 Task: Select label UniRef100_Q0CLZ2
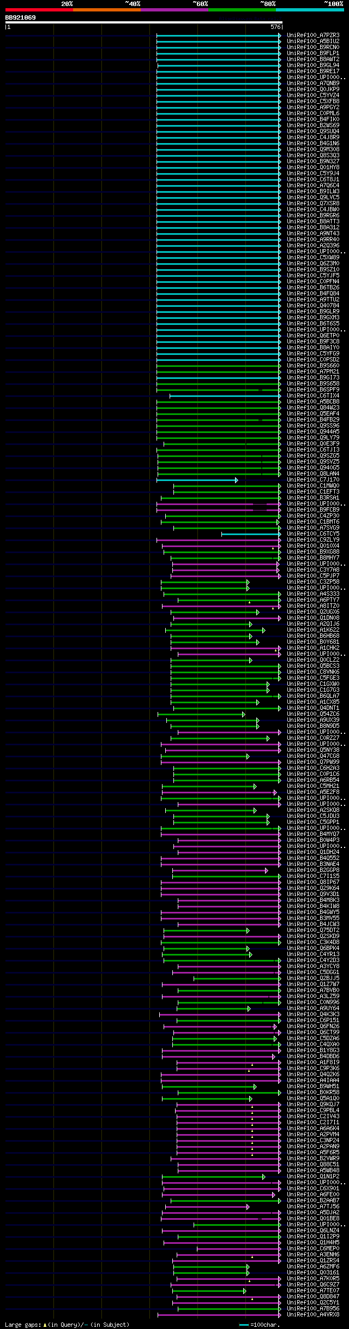tap(313, 660)
